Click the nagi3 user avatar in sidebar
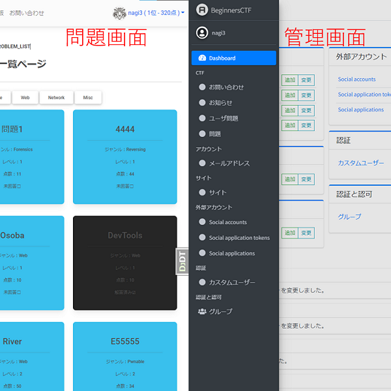 pos(202,33)
